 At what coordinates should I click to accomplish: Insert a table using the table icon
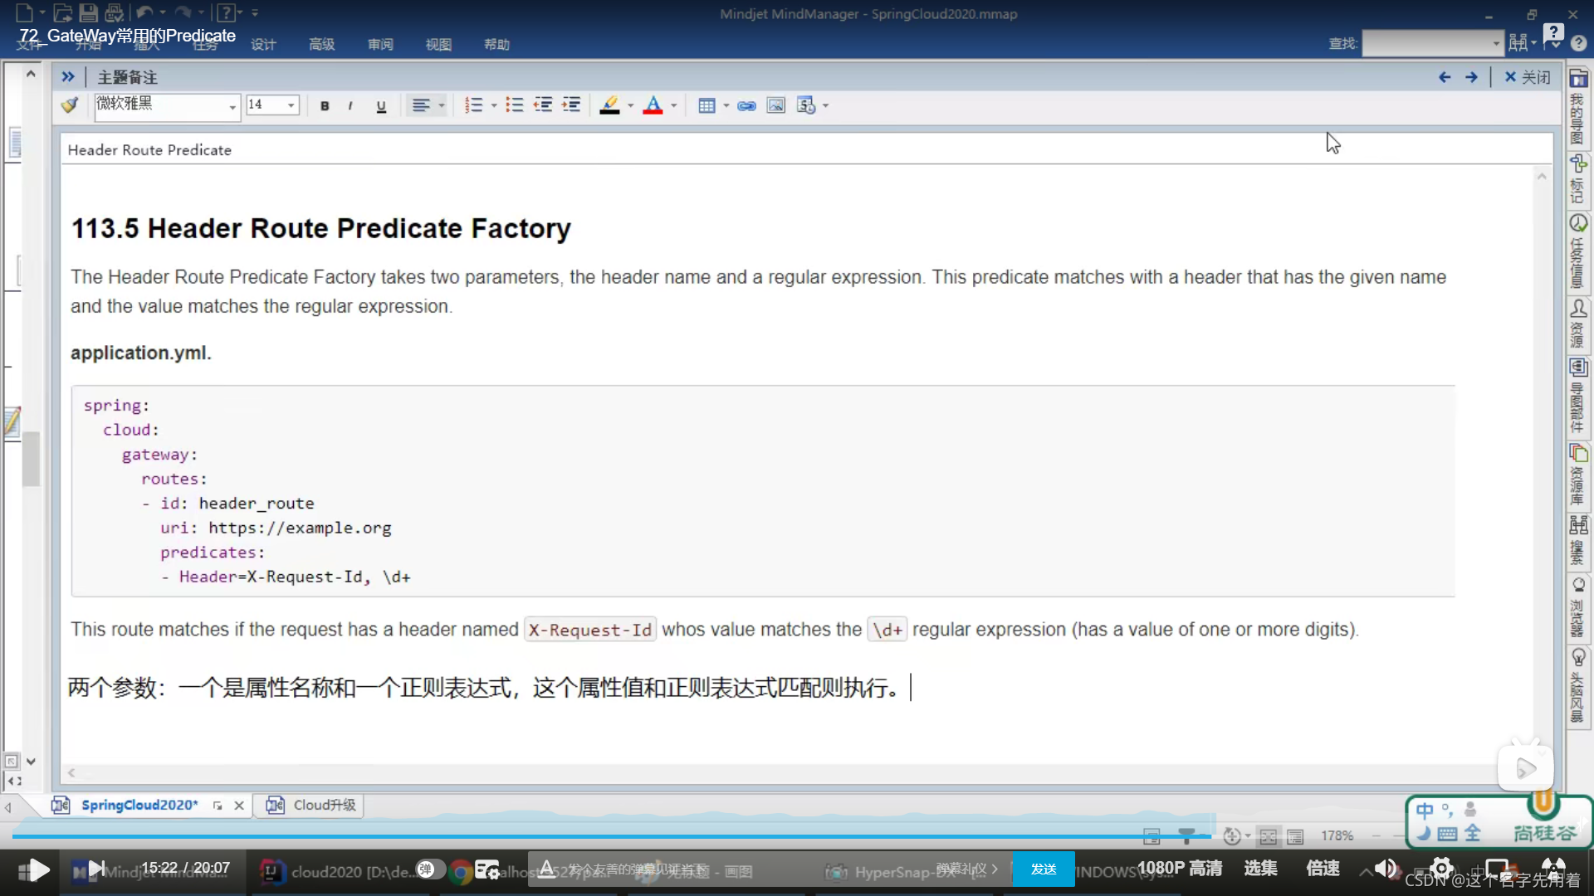pyautogui.click(x=707, y=105)
